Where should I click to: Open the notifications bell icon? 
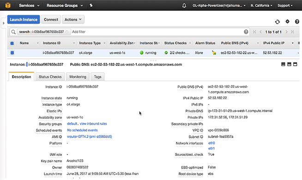click(184, 6)
